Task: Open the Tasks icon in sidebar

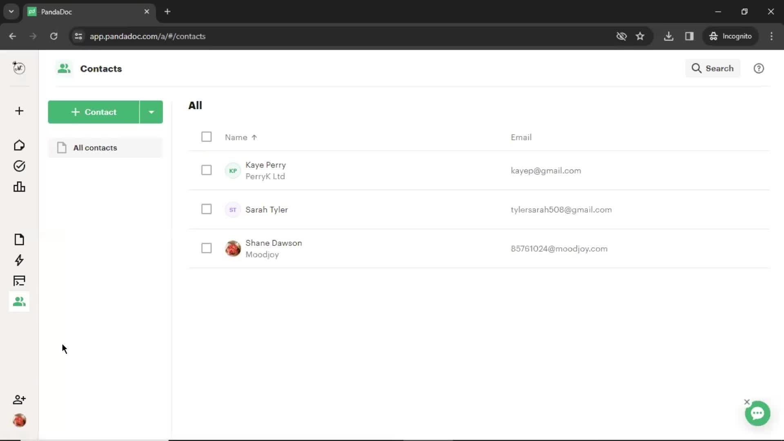Action: 19,166
